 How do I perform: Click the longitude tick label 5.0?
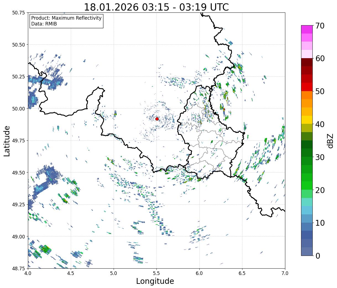(x=114, y=273)
